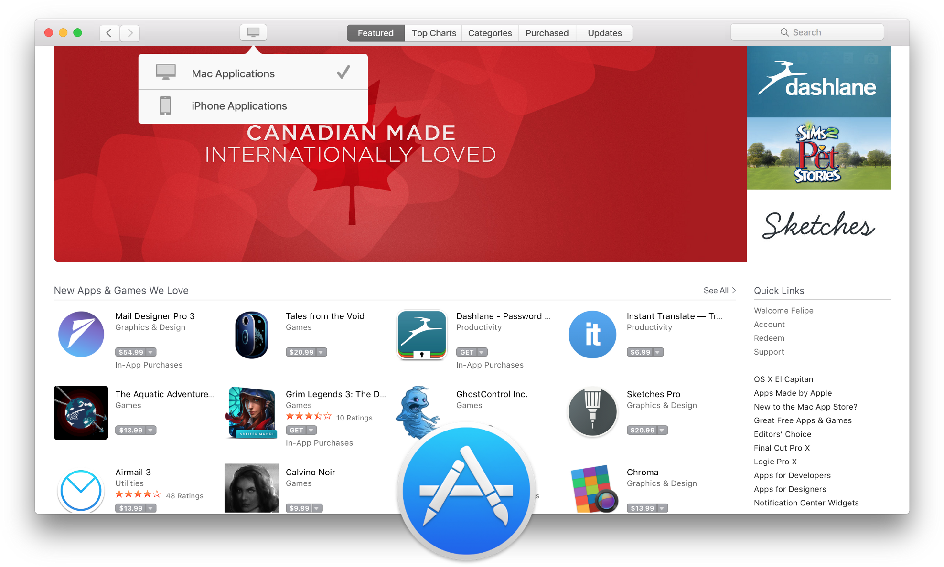This screenshot has width=944, height=567.
Task: Open The Sims 2 Pet Stories banner
Action: click(819, 154)
